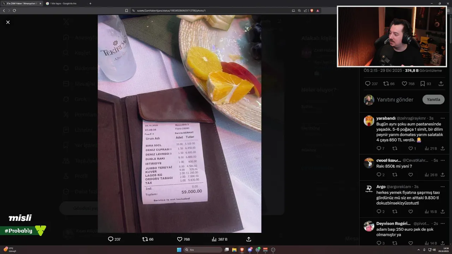Show hidden system tray icons
The width and height of the screenshot is (452, 254).
click(x=419, y=250)
